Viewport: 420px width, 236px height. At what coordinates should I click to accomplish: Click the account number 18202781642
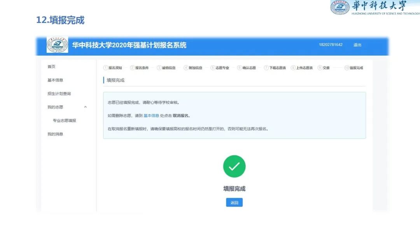point(331,45)
